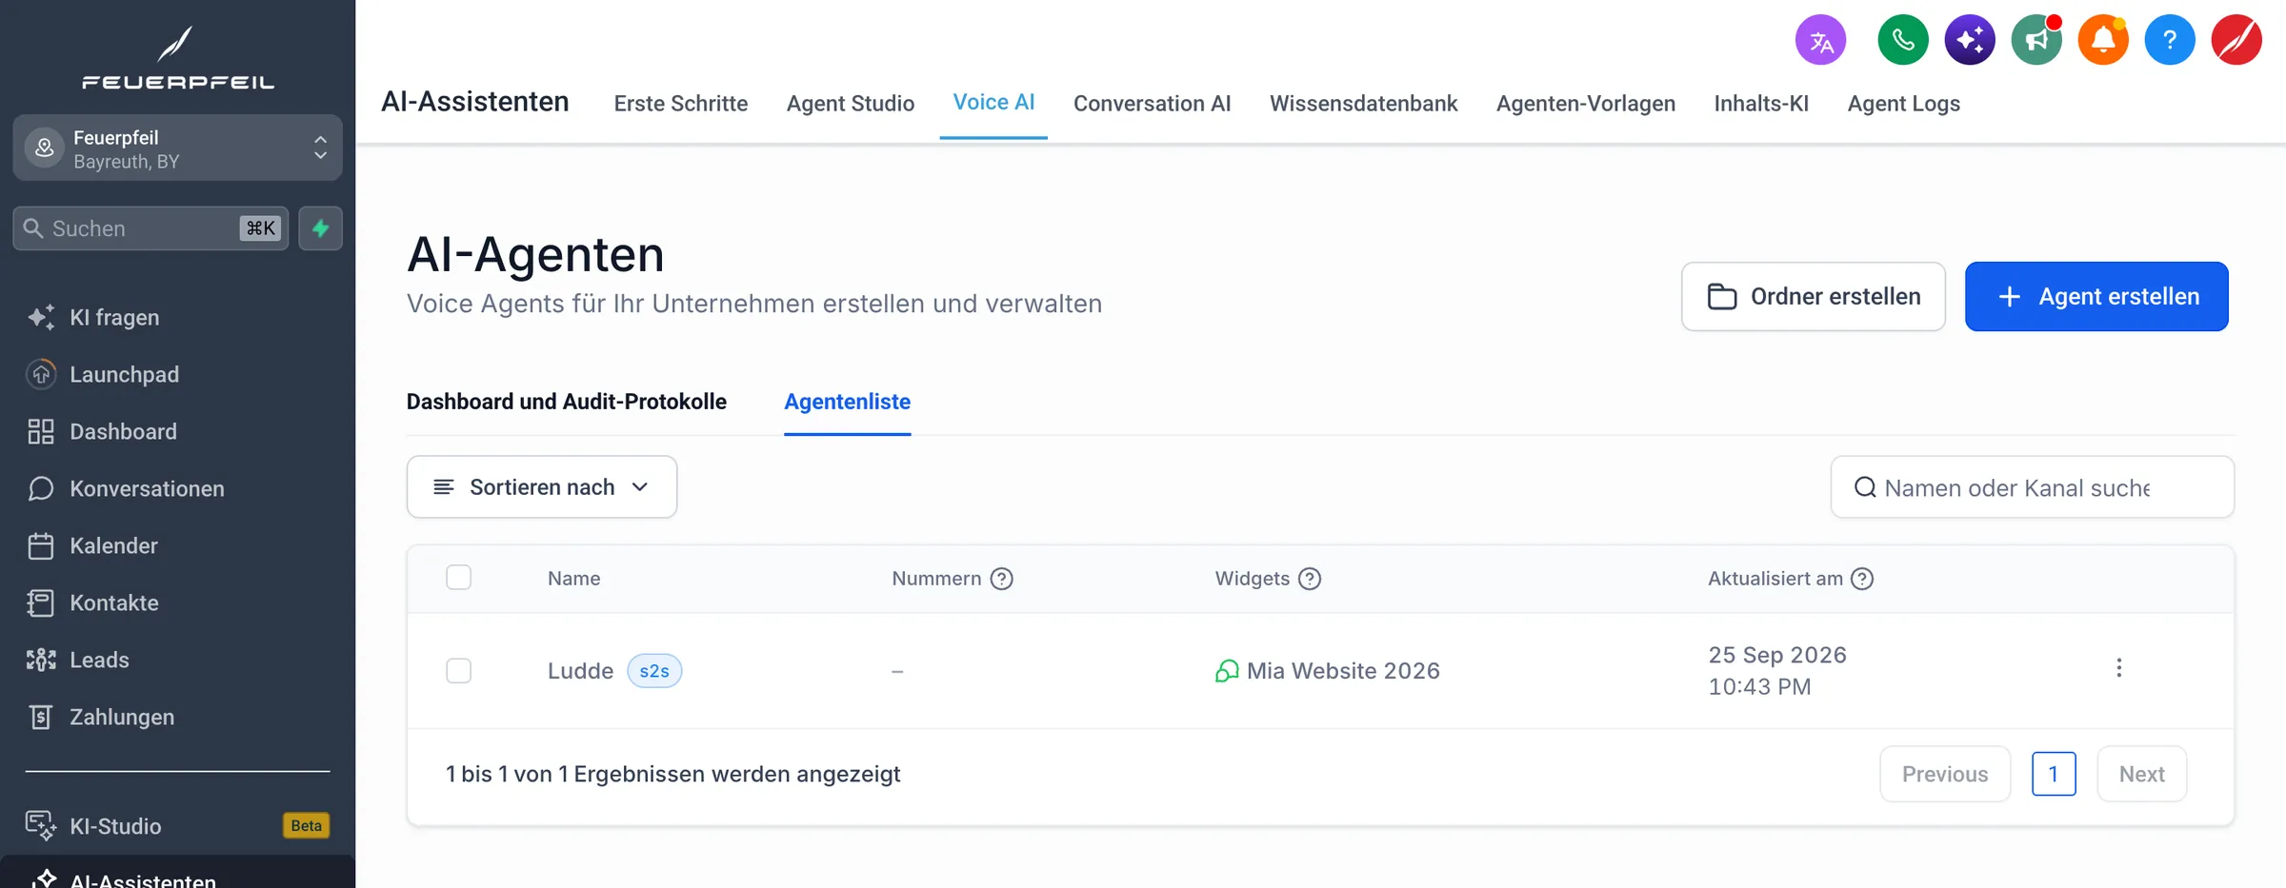The height and width of the screenshot is (888, 2286).
Task: Toggle the select-all checkbox in table header
Action: pyautogui.click(x=459, y=578)
